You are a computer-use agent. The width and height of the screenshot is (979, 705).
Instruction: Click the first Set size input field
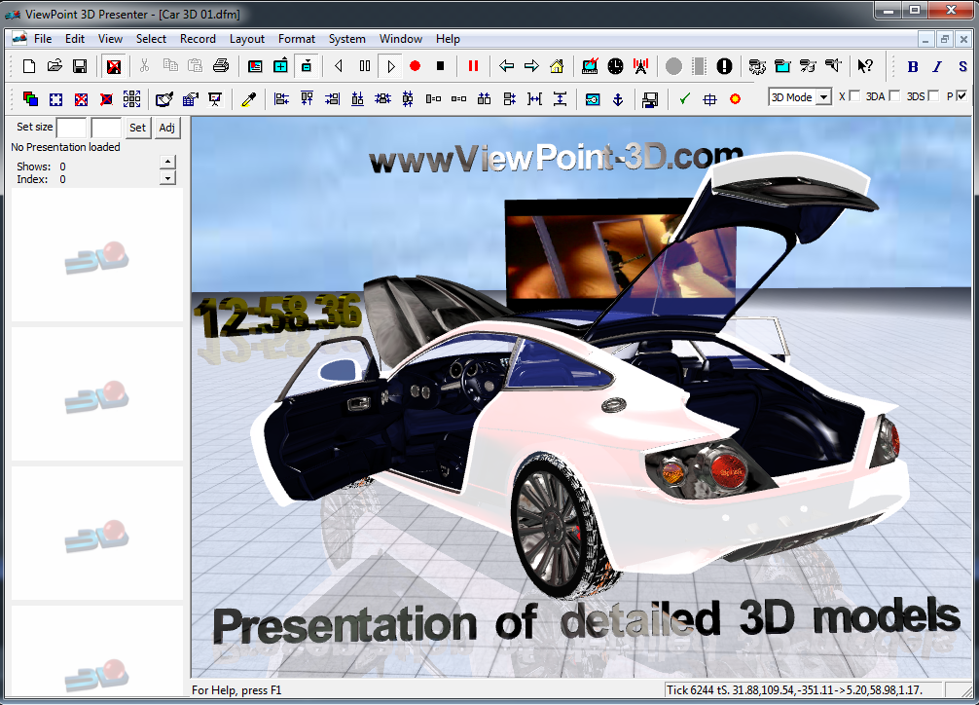[71, 128]
